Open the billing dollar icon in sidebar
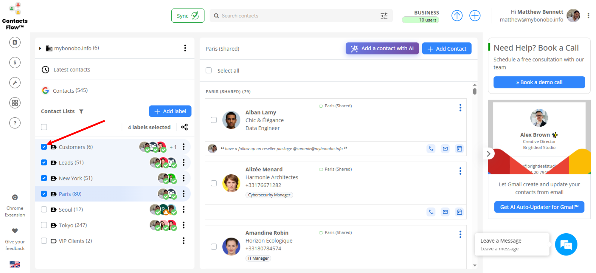 point(15,63)
